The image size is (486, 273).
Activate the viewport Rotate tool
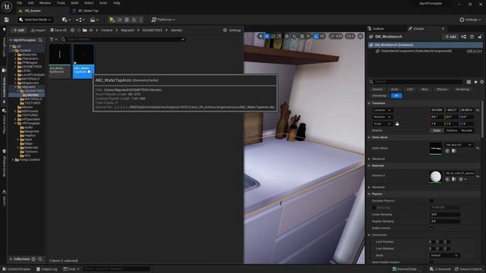273,36
